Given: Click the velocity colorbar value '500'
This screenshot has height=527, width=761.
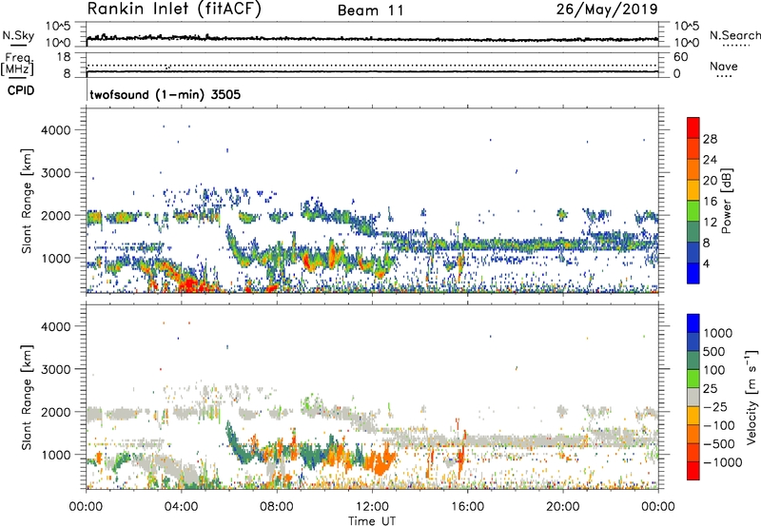Looking at the screenshot, I should pyautogui.click(x=714, y=351).
